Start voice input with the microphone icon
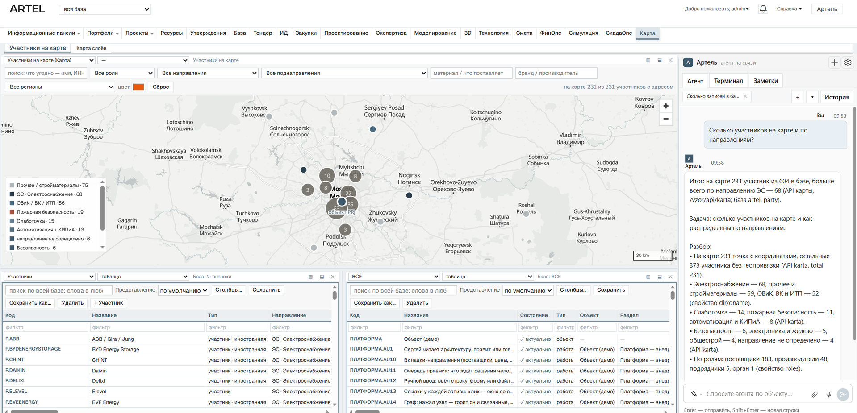 828,394
